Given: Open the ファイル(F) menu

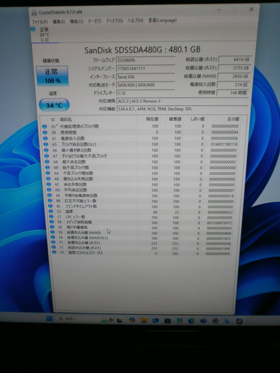Looking at the screenshot, I should 40,22.
